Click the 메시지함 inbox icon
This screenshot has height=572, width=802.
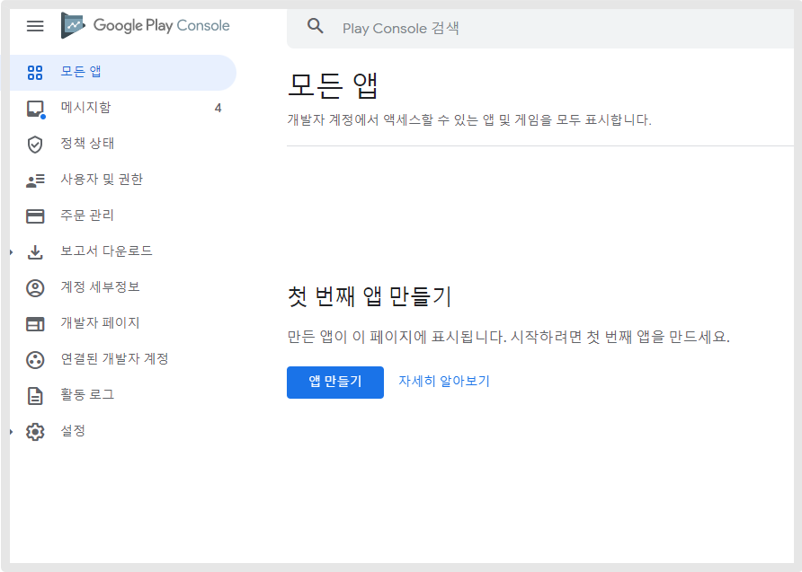click(35, 108)
